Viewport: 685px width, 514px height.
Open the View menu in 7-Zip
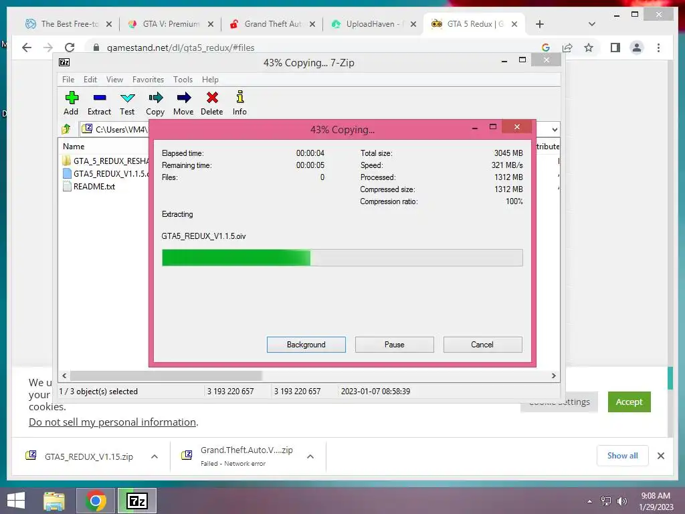(114, 80)
